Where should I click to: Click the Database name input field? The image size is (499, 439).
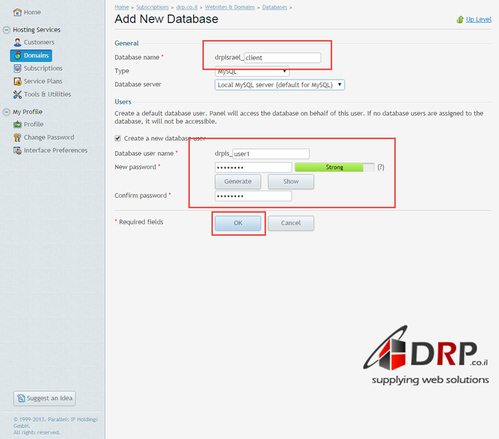pos(282,58)
